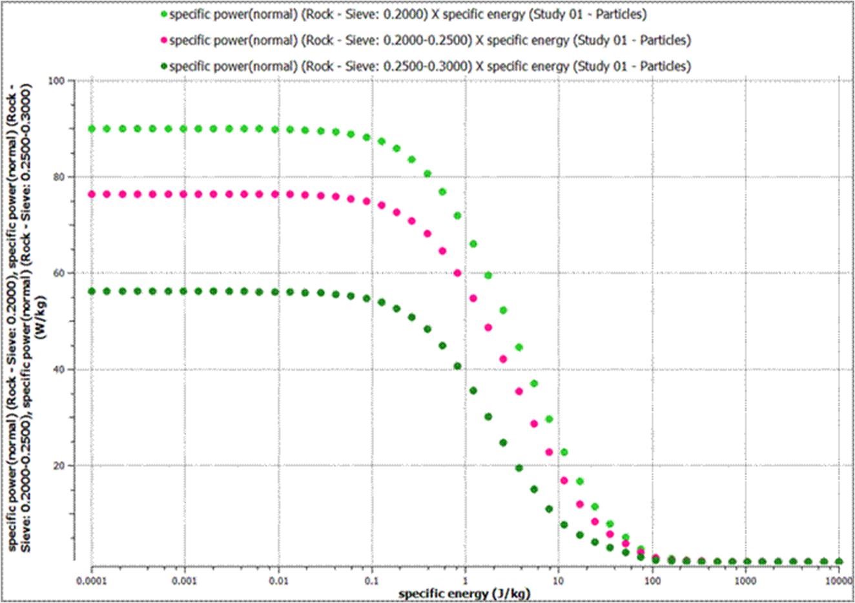Click the dark green legend marker for Sieve 0.2500-0.3000
The image size is (855, 603).
163,66
